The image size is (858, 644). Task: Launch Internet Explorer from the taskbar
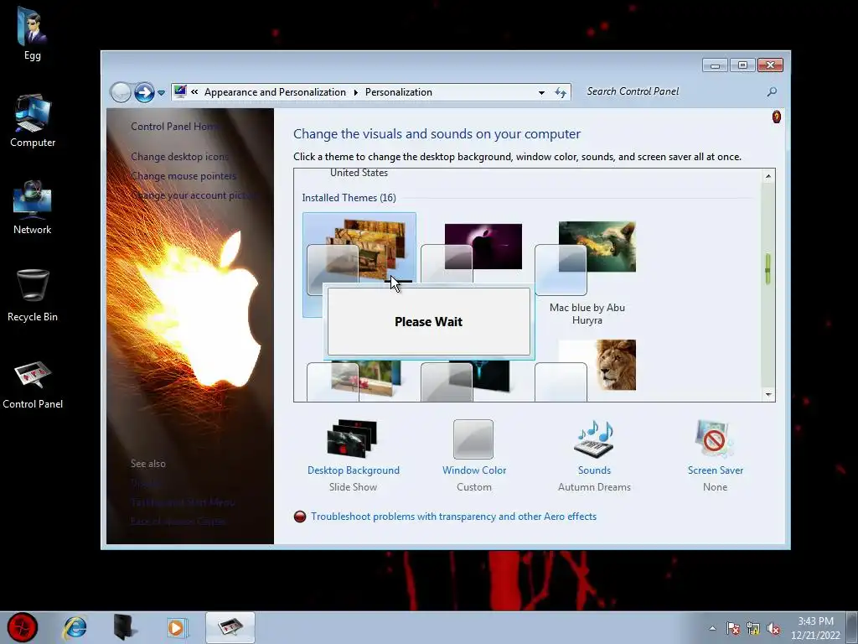pyautogui.click(x=75, y=627)
